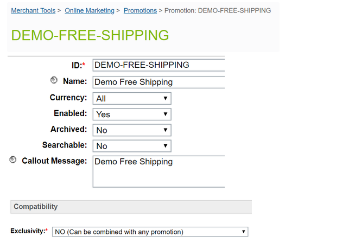Image resolution: width=355 pixels, height=249 pixels.
Task: Open the Currency dropdown
Action: (x=132, y=98)
